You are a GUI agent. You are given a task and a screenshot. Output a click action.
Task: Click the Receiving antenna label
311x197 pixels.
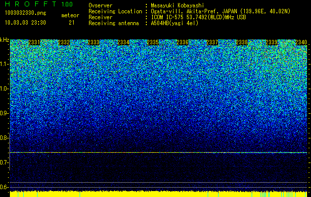pyautogui.click(x=114, y=23)
